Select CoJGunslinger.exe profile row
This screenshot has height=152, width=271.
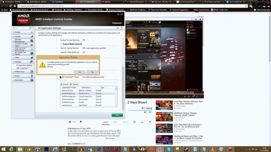click(x=88, y=96)
